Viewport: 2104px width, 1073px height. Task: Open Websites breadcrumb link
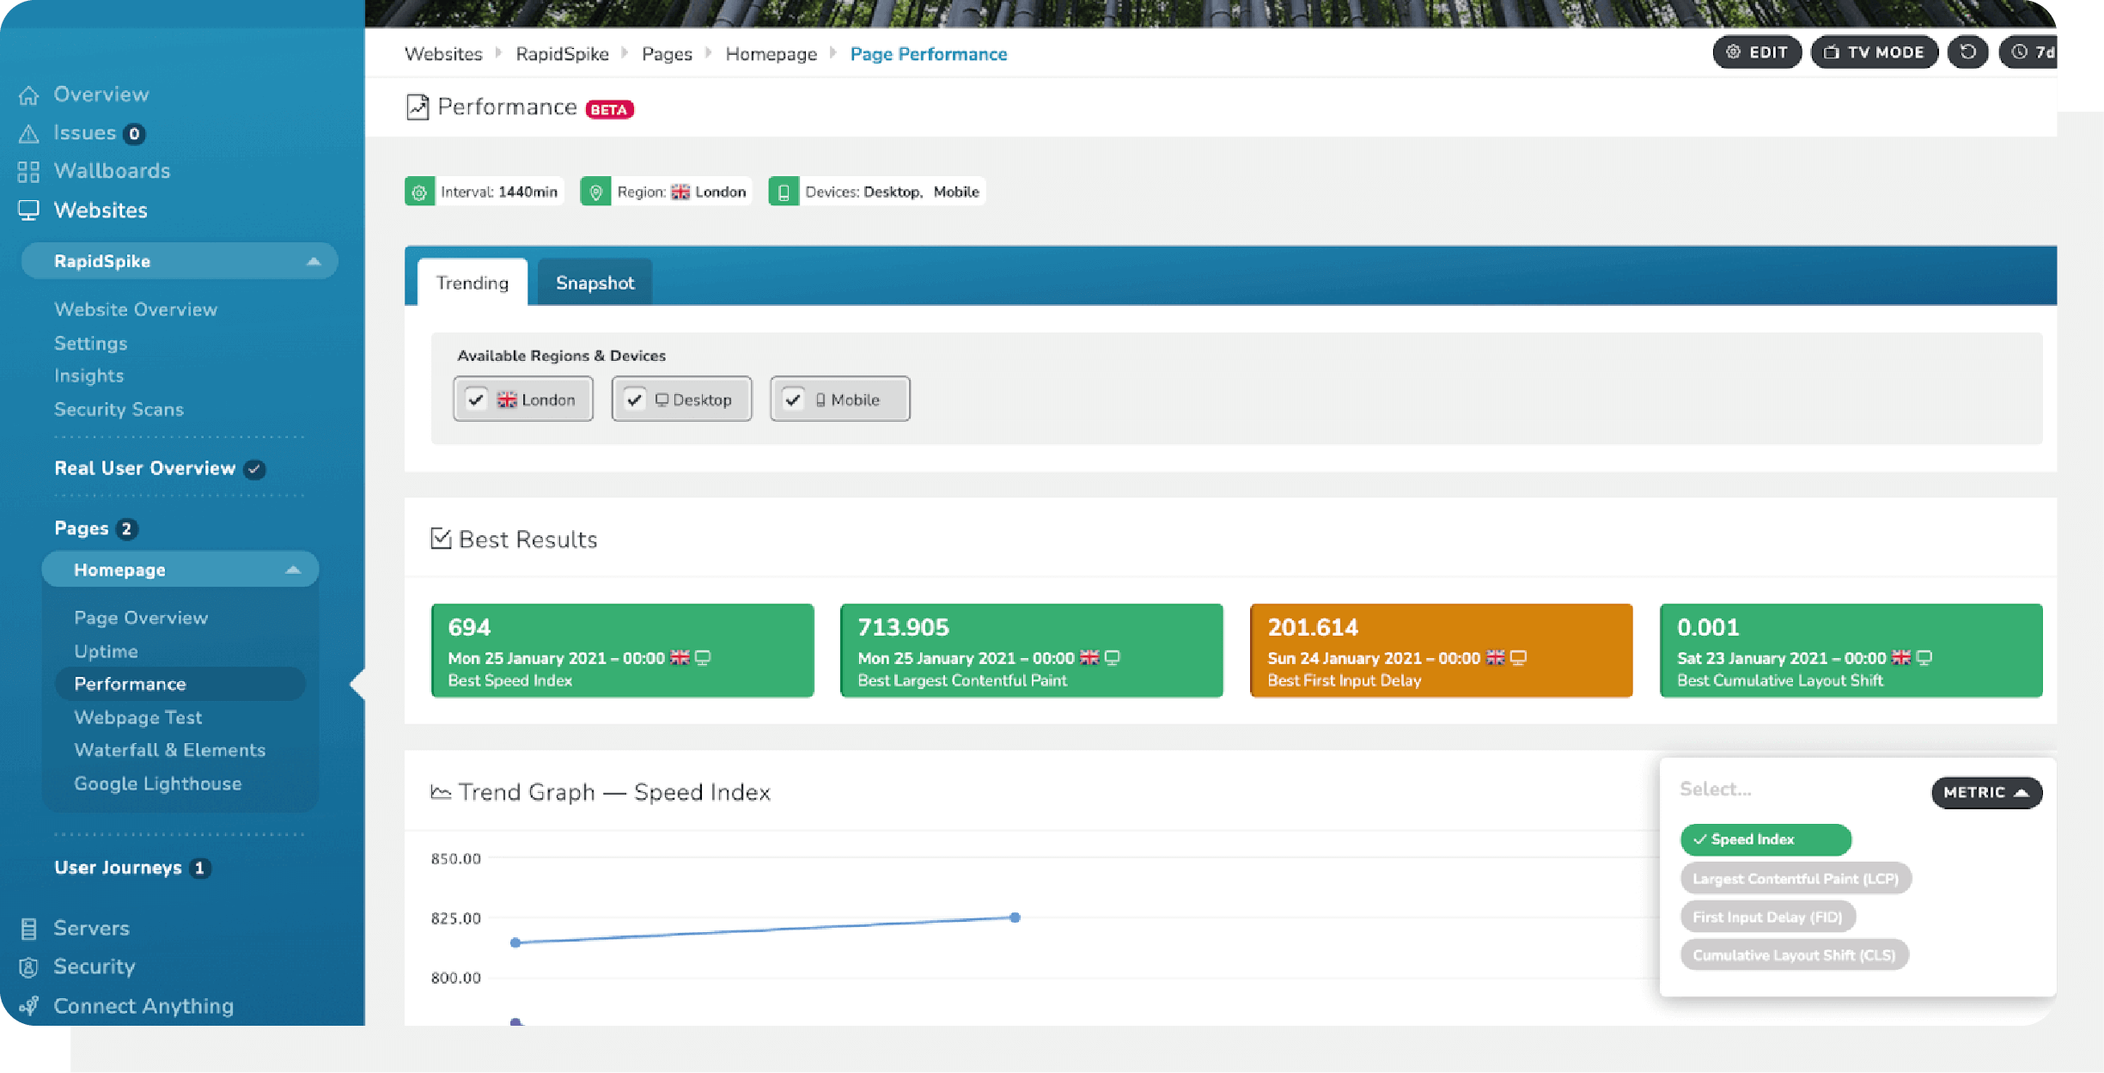coord(443,54)
